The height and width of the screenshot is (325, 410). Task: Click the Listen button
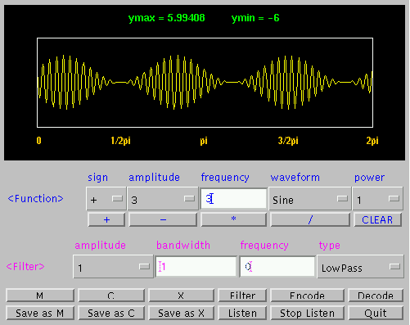pos(242,313)
